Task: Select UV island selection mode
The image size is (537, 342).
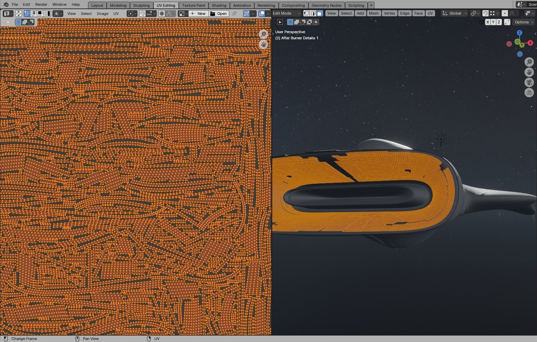Action: pyautogui.click(x=47, y=14)
